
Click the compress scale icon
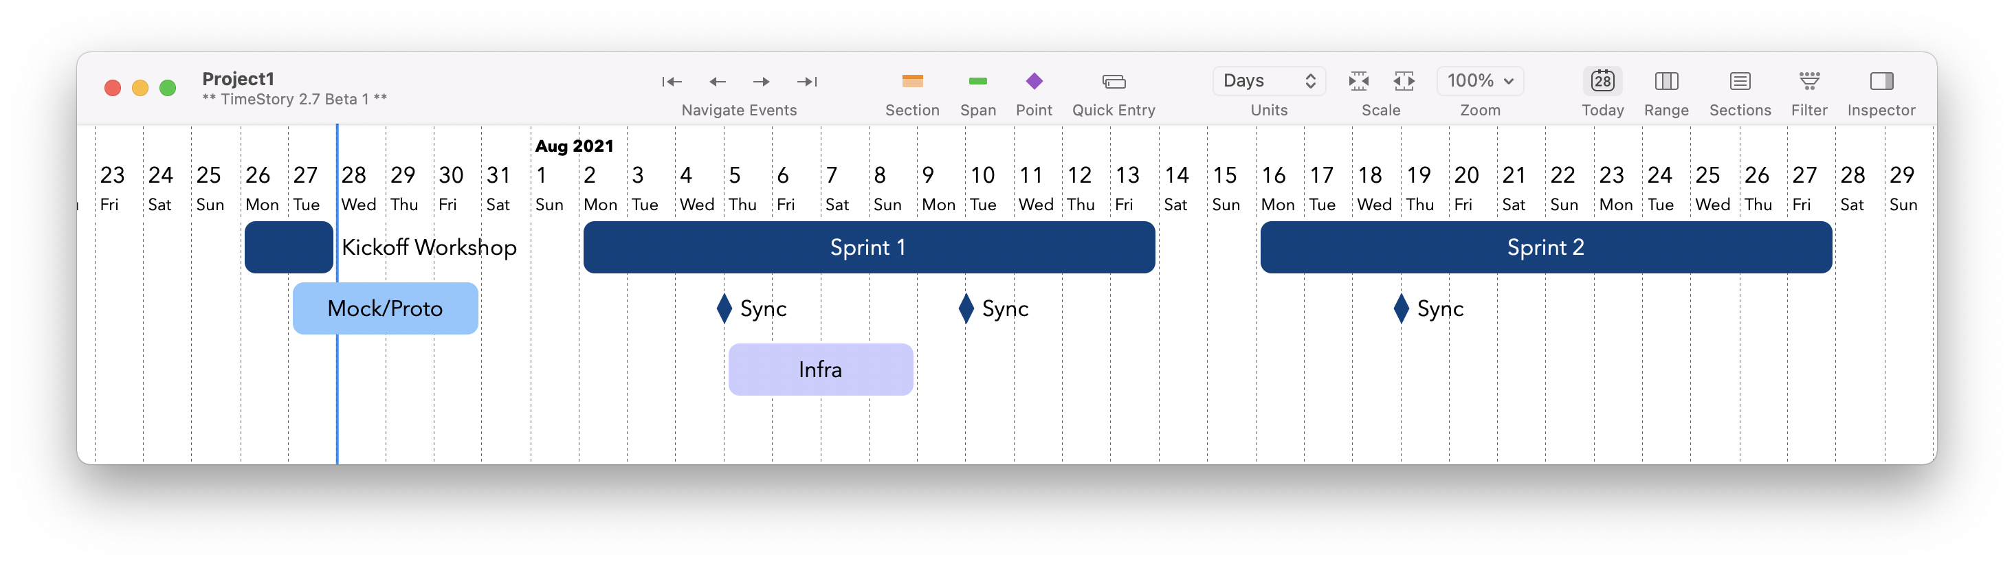(1358, 81)
